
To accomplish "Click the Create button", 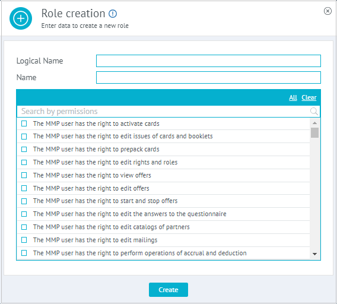I will tap(168, 290).
